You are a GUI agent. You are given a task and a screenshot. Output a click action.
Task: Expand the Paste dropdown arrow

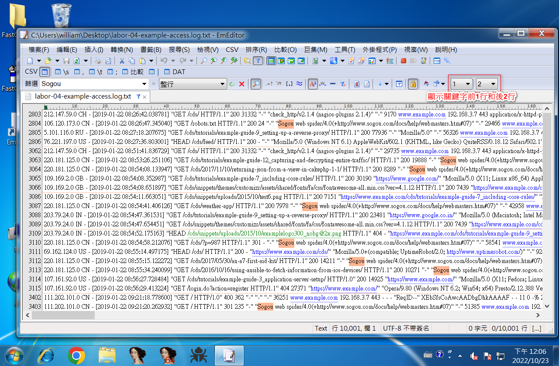[x=151, y=61]
